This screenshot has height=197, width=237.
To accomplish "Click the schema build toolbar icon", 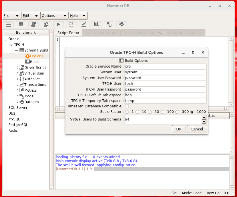I will 21,24.
